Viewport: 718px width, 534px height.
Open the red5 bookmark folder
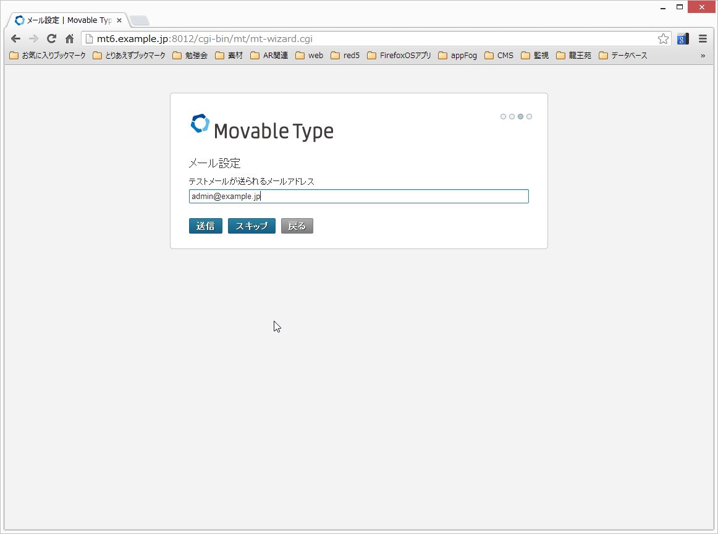pyautogui.click(x=345, y=56)
